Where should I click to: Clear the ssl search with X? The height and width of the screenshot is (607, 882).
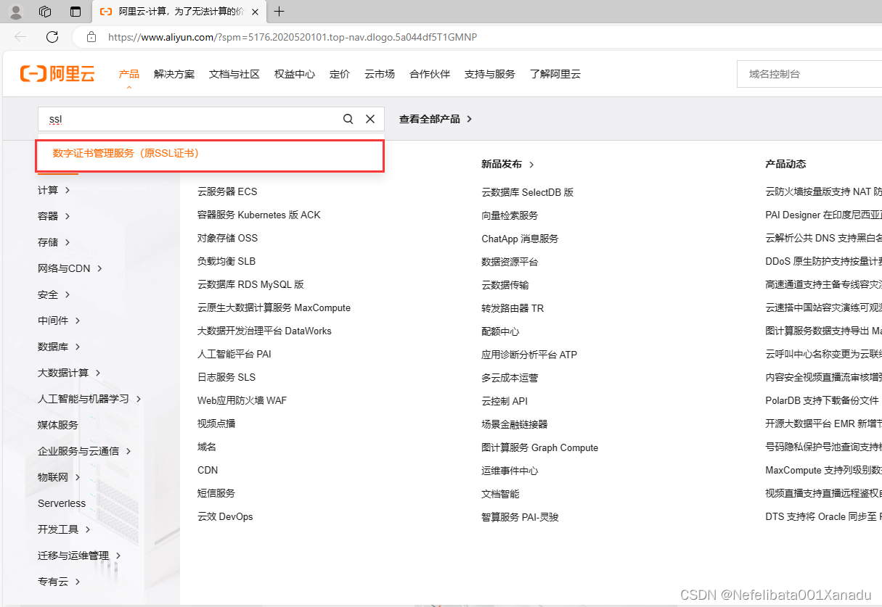tap(370, 119)
